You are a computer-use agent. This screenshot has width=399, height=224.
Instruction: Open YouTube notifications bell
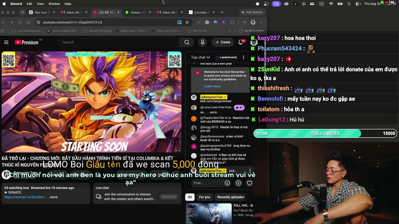point(241,42)
